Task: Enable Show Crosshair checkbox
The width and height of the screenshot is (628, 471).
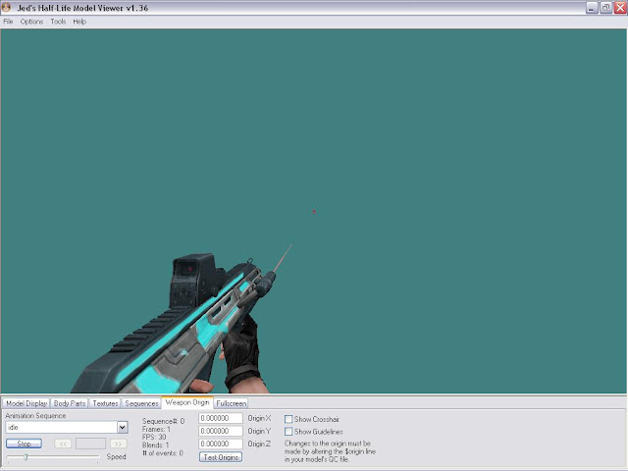Action: [x=288, y=419]
